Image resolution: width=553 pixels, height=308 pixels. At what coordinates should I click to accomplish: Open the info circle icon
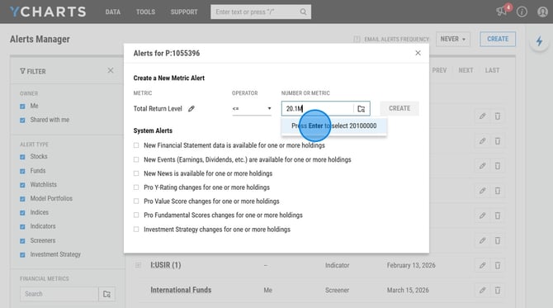(522, 12)
